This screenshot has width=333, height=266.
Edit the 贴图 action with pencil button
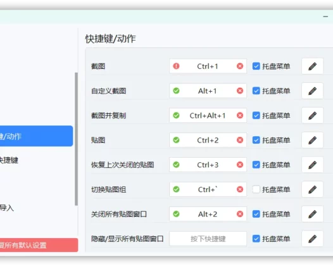click(x=312, y=140)
